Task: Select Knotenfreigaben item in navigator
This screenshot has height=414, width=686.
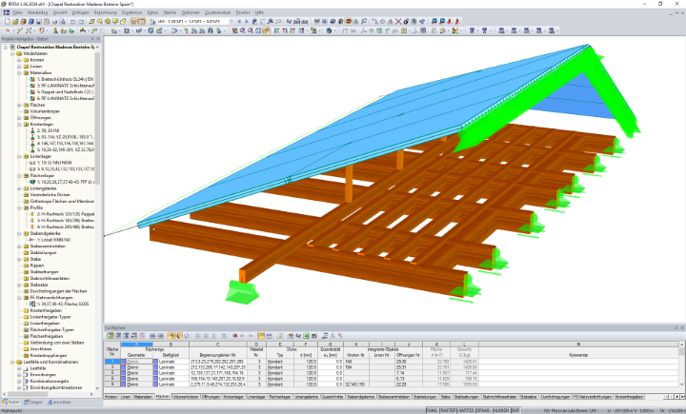Action: 46,310
